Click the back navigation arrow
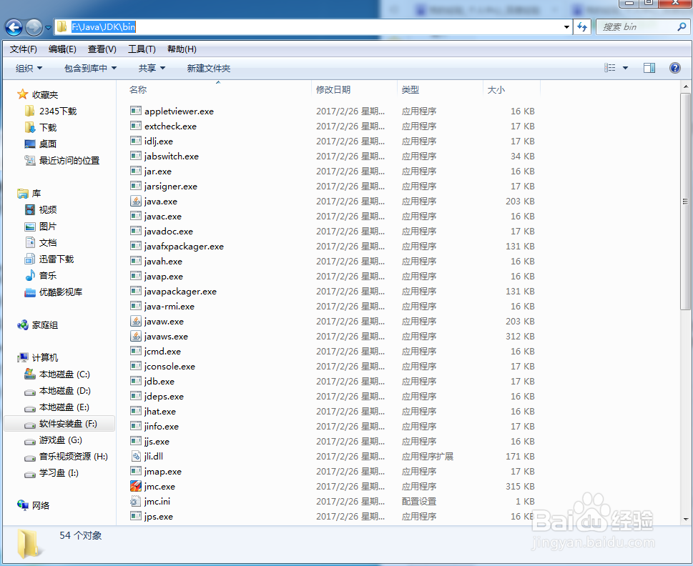 14,26
